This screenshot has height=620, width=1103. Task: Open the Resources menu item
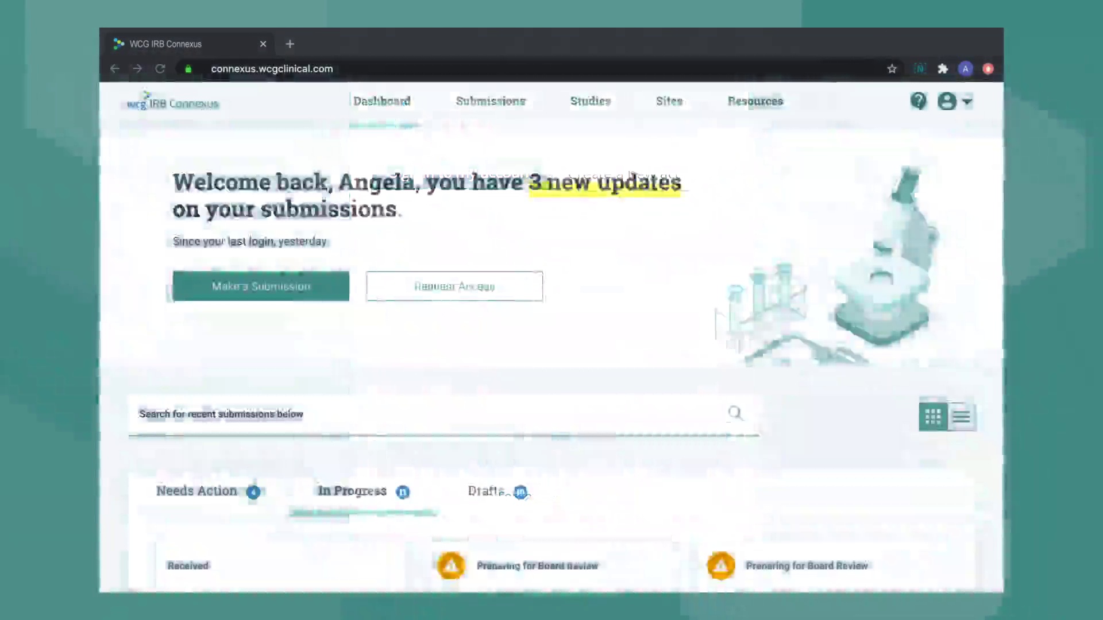tap(755, 101)
